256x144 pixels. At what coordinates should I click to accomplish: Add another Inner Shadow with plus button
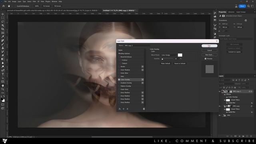click(142, 70)
